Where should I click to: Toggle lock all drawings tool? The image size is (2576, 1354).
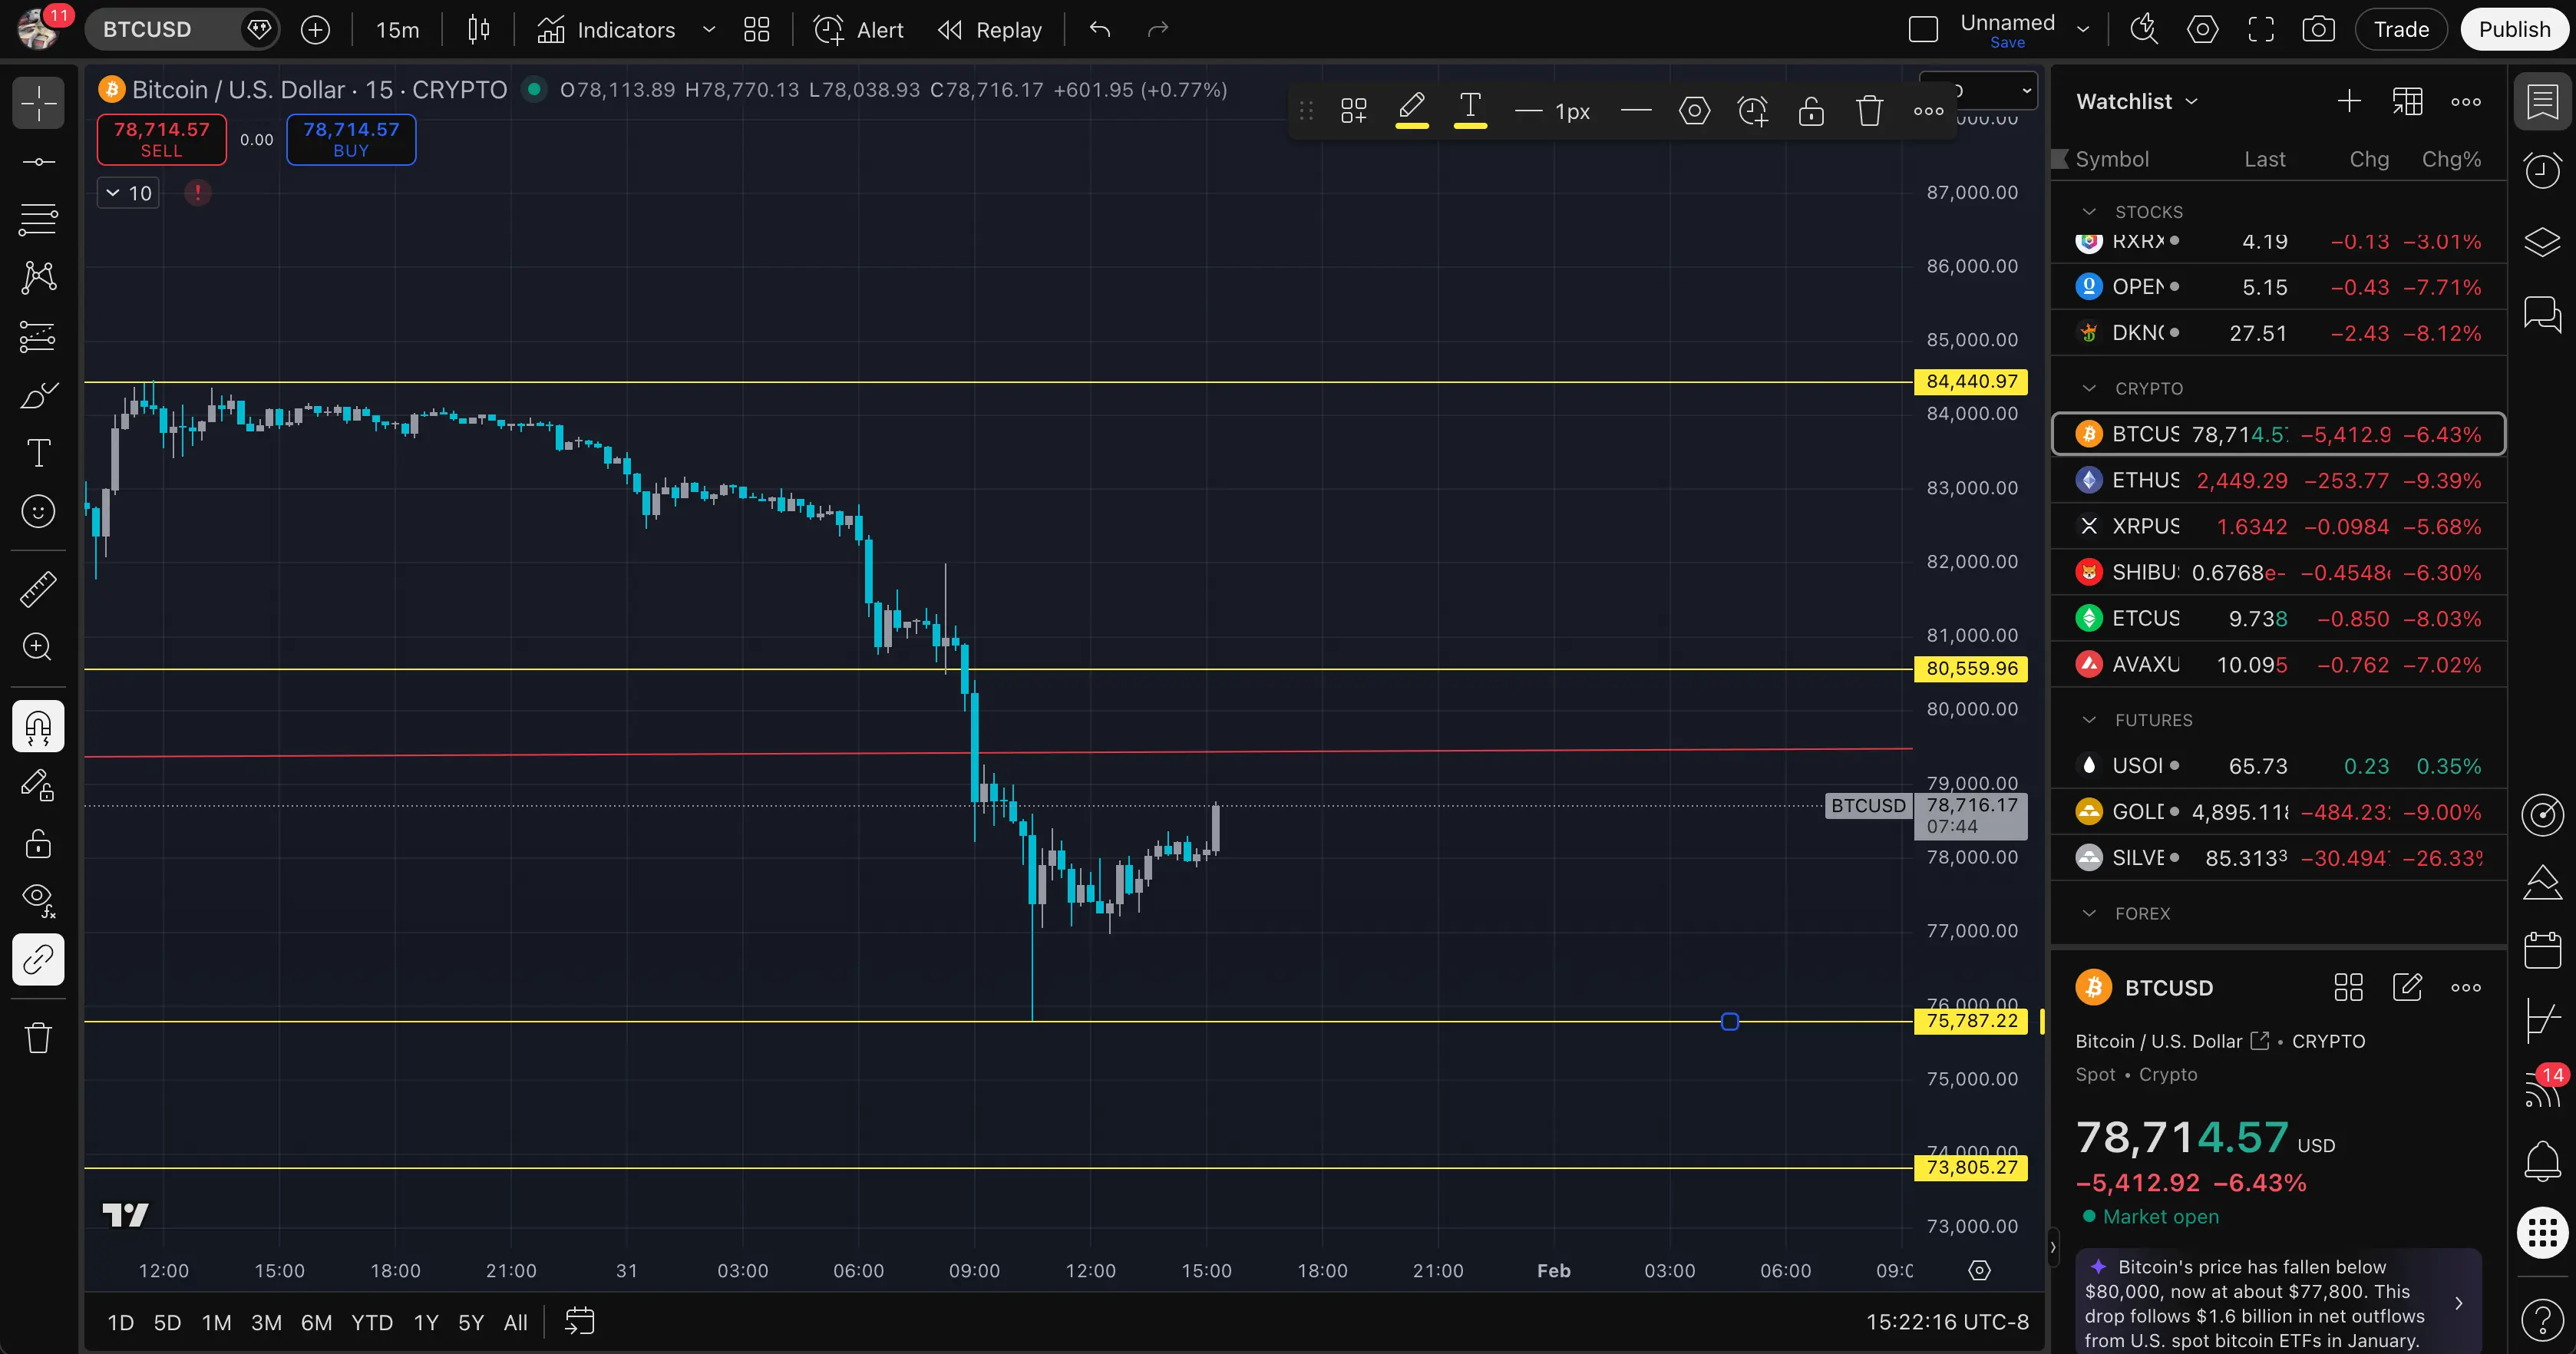coord(38,844)
